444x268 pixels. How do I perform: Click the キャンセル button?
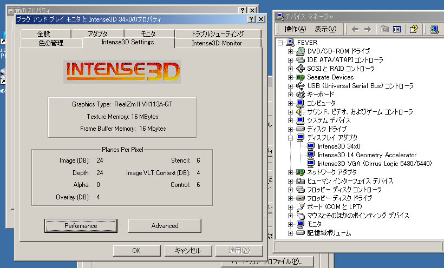[x=188, y=251]
